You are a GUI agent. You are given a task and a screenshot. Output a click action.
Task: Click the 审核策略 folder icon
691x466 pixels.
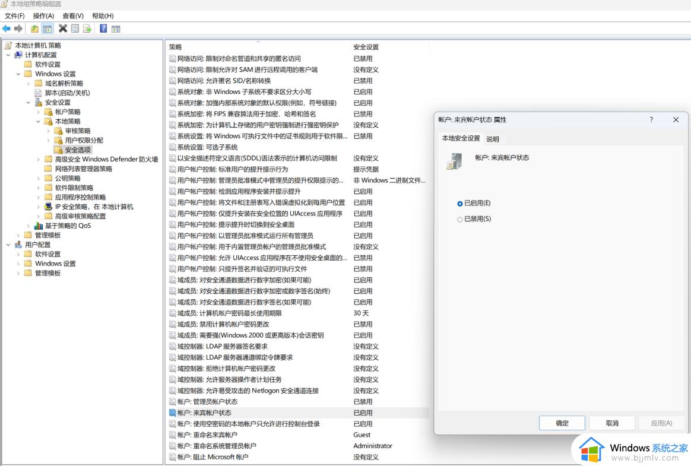click(58, 131)
